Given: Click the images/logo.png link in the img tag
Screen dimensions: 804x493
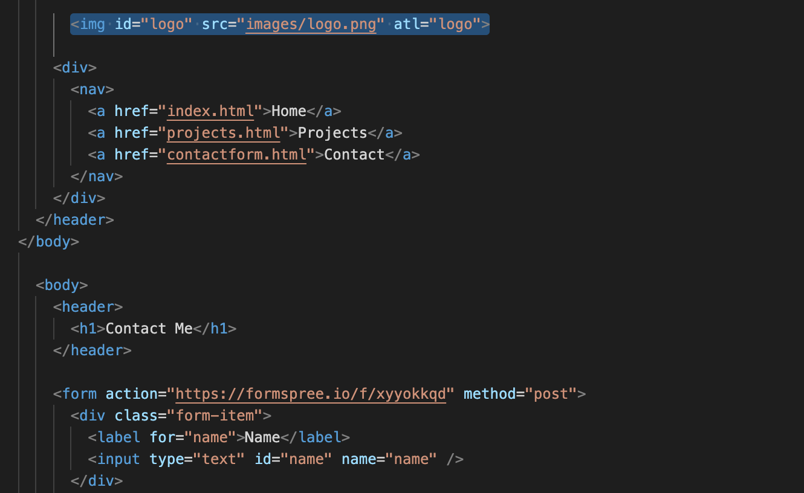Looking at the screenshot, I should click(311, 25).
